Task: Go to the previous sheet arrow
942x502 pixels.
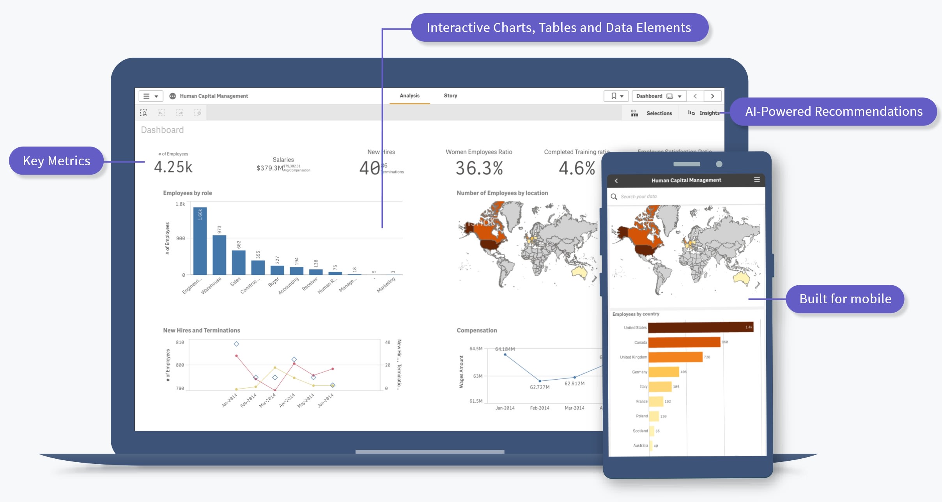Action: (x=695, y=96)
